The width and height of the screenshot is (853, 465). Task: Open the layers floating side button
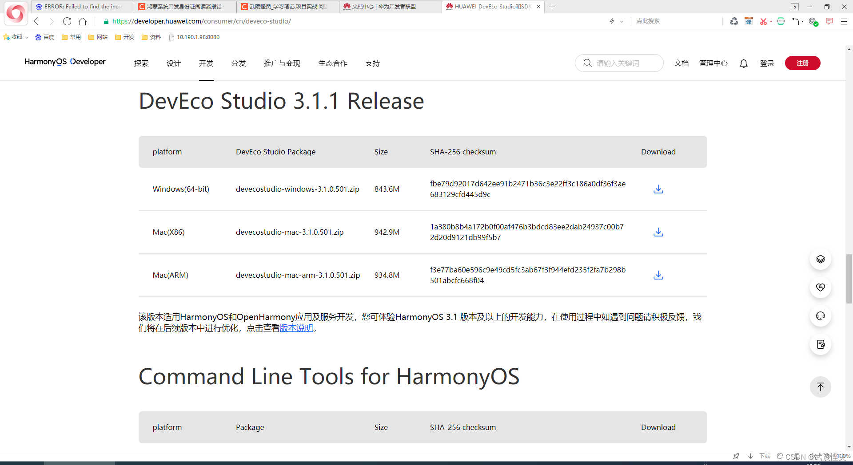[x=821, y=259]
